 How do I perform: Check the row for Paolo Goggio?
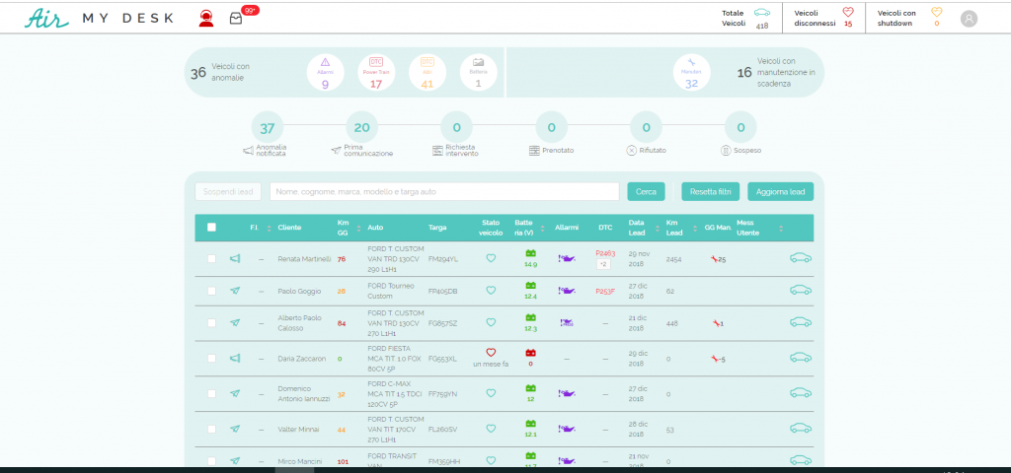pos(211,291)
